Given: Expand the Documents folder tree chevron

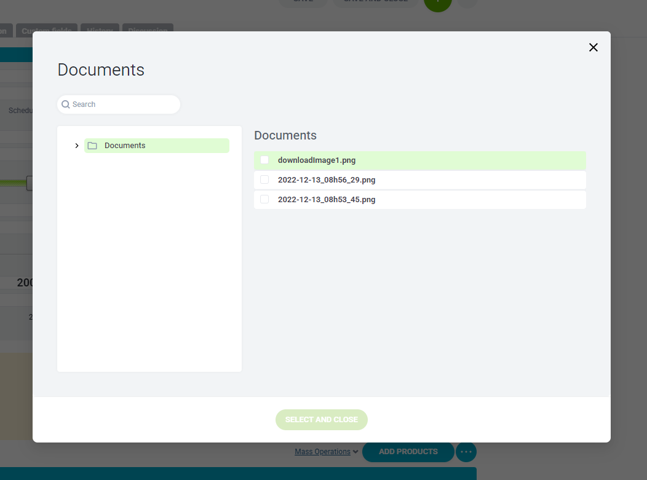Looking at the screenshot, I should (76, 145).
